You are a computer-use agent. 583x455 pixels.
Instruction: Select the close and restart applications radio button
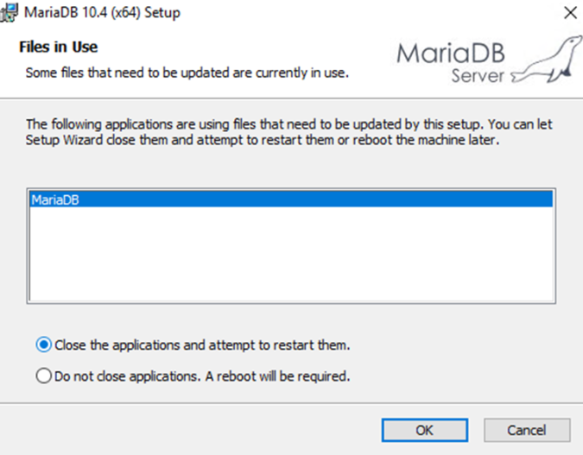43,345
